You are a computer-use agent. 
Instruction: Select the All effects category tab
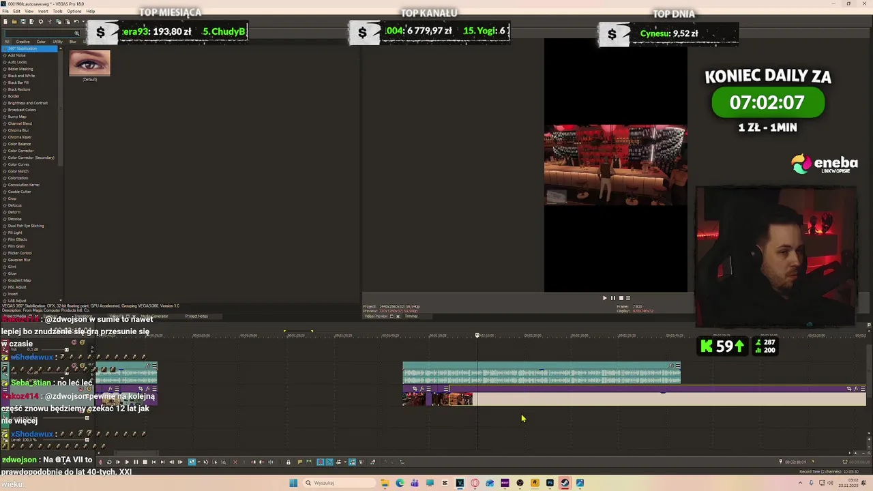click(x=6, y=42)
